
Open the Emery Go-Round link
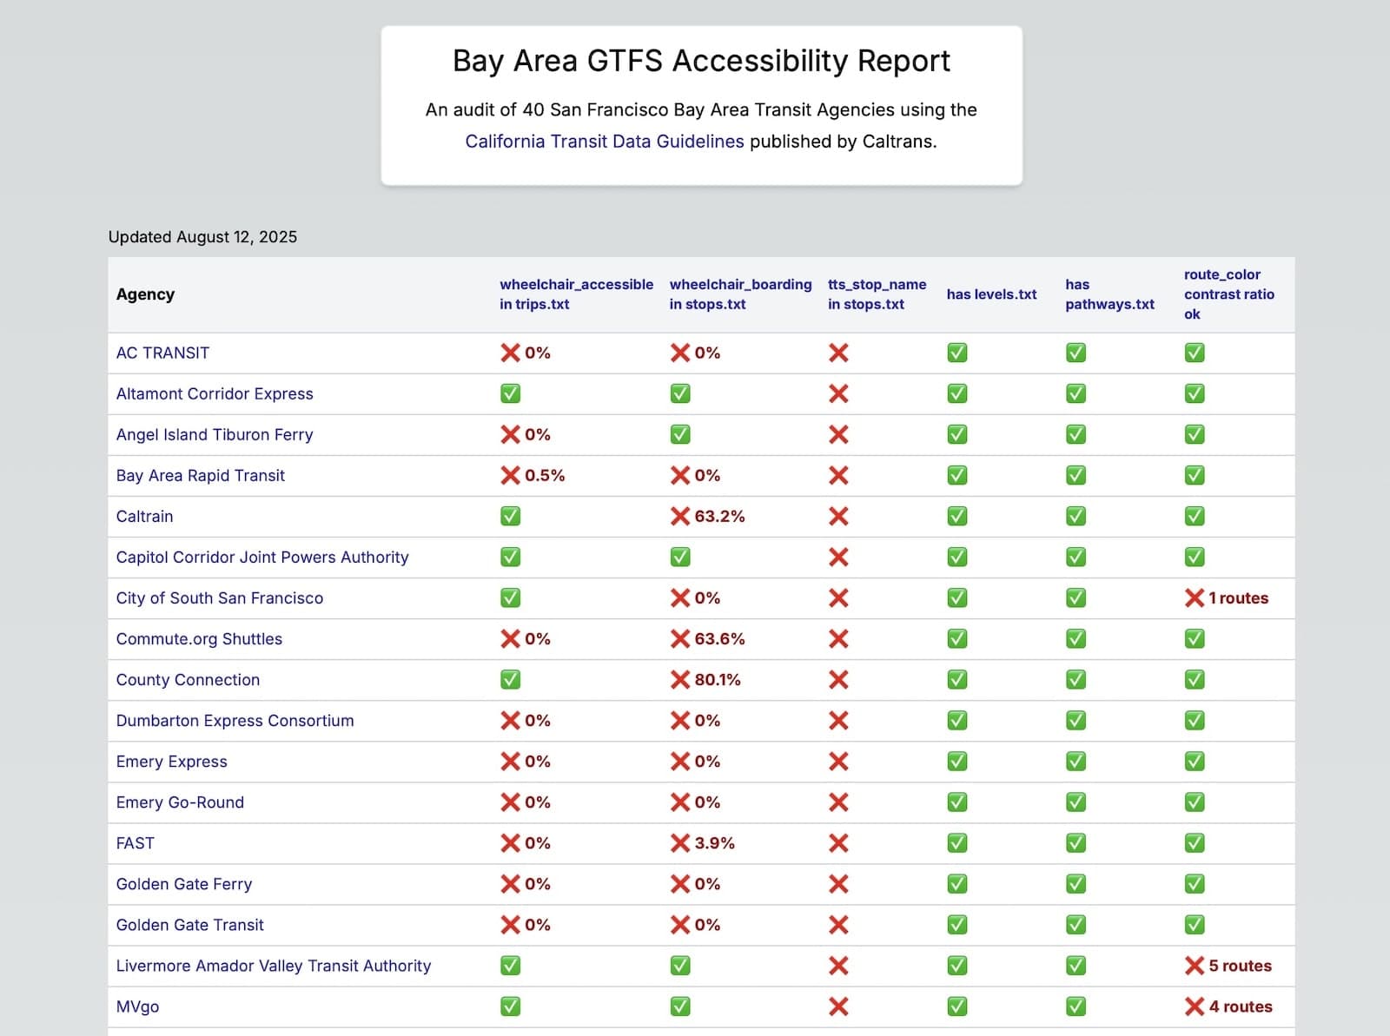[x=180, y=802]
